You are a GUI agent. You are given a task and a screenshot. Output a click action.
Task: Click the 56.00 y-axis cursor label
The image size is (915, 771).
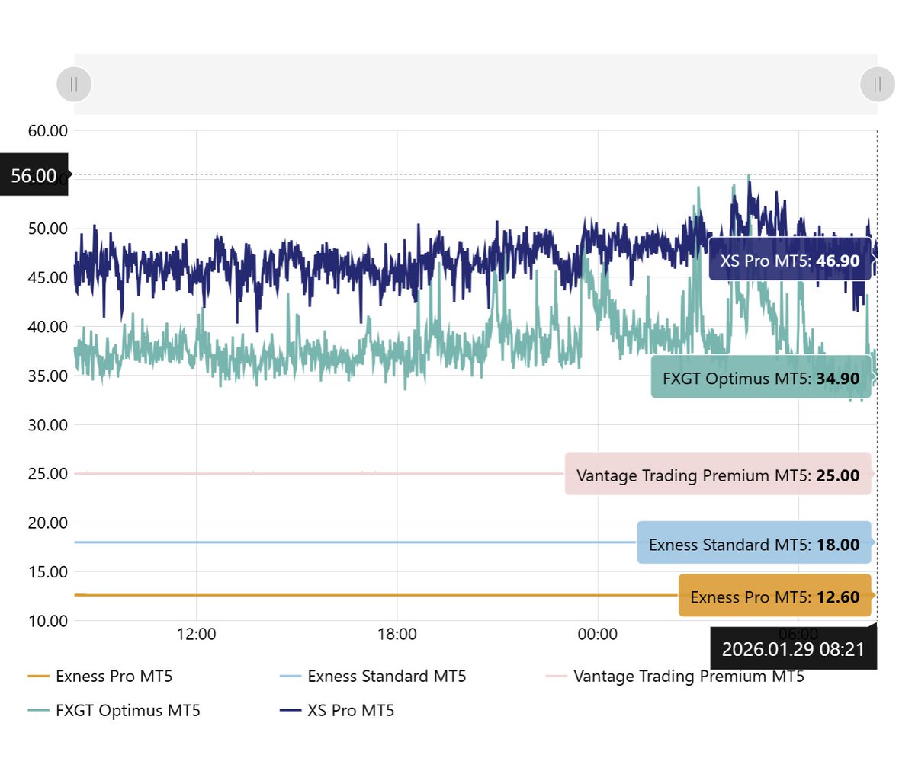point(34,174)
